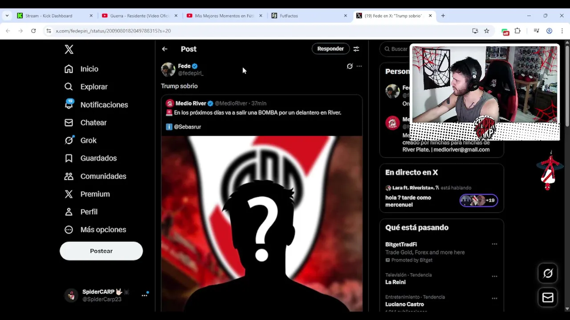The height and width of the screenshot is (320, 570).
Task: Click the X logo in the sidebar
Action: 69,49
